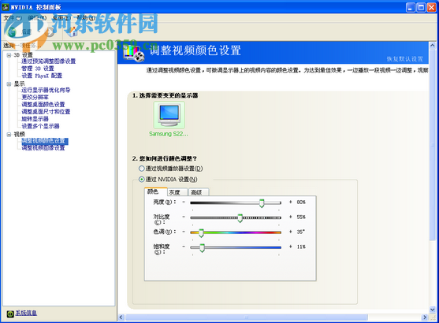Click the vertical scrollbar up arrow
The width and height of the screenshot is (439, 323).
click(432, 45)
